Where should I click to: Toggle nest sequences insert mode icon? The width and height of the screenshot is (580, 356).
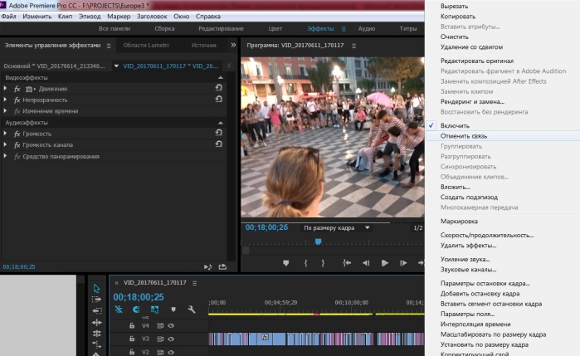tap(119, 310)
